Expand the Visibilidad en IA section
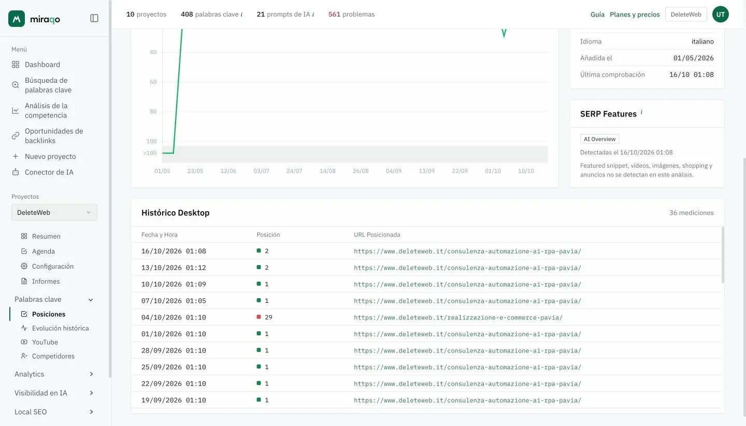746x426 pixels. pos(91,393)
